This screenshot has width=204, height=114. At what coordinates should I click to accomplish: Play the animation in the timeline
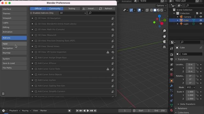click(88, 111)
